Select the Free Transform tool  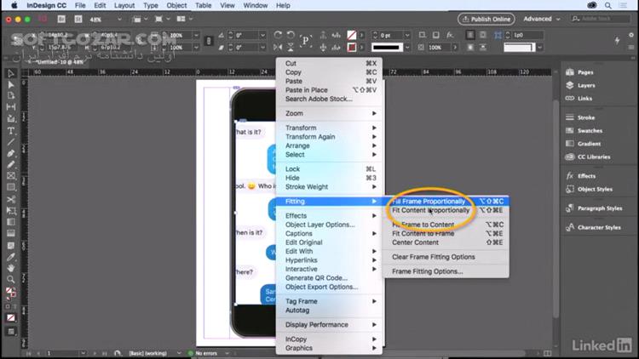pyautogui.click(x=11, y=210)
